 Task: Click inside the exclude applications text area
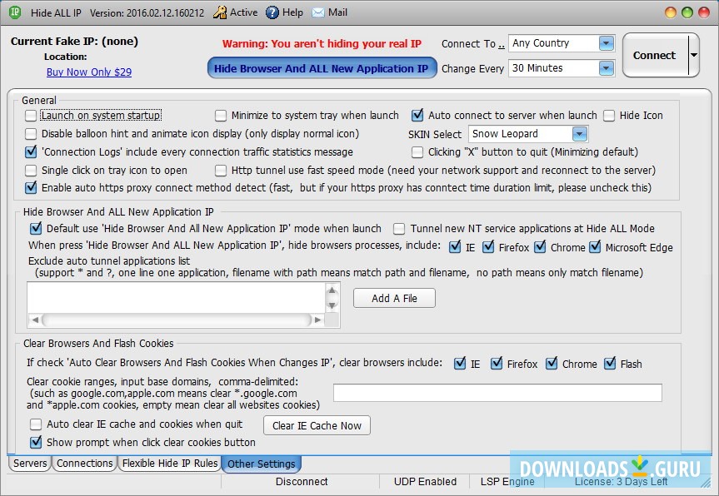pyautogui.click(x=176, y=298)
